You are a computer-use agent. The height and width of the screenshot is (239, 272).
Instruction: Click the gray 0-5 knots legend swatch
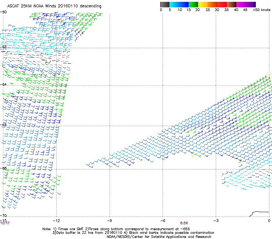pyautogui.click(x=165, y=4)
